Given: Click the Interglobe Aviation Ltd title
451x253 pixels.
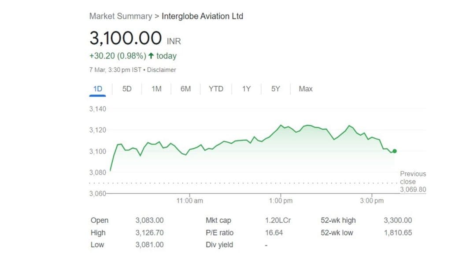Looking at the screenshot, I should click(x=202, y=16).
